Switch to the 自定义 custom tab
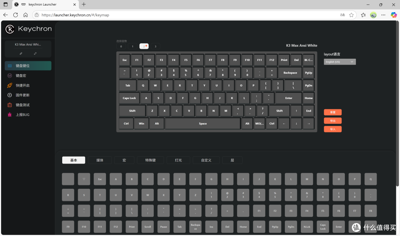 click(x=206, y=160)
